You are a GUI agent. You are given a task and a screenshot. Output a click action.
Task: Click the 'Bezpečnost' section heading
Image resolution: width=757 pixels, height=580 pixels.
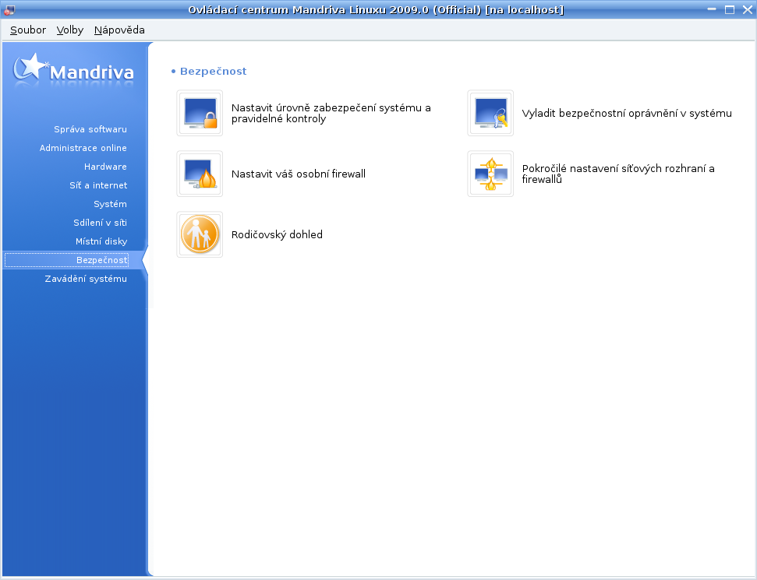tap(213, 72)
